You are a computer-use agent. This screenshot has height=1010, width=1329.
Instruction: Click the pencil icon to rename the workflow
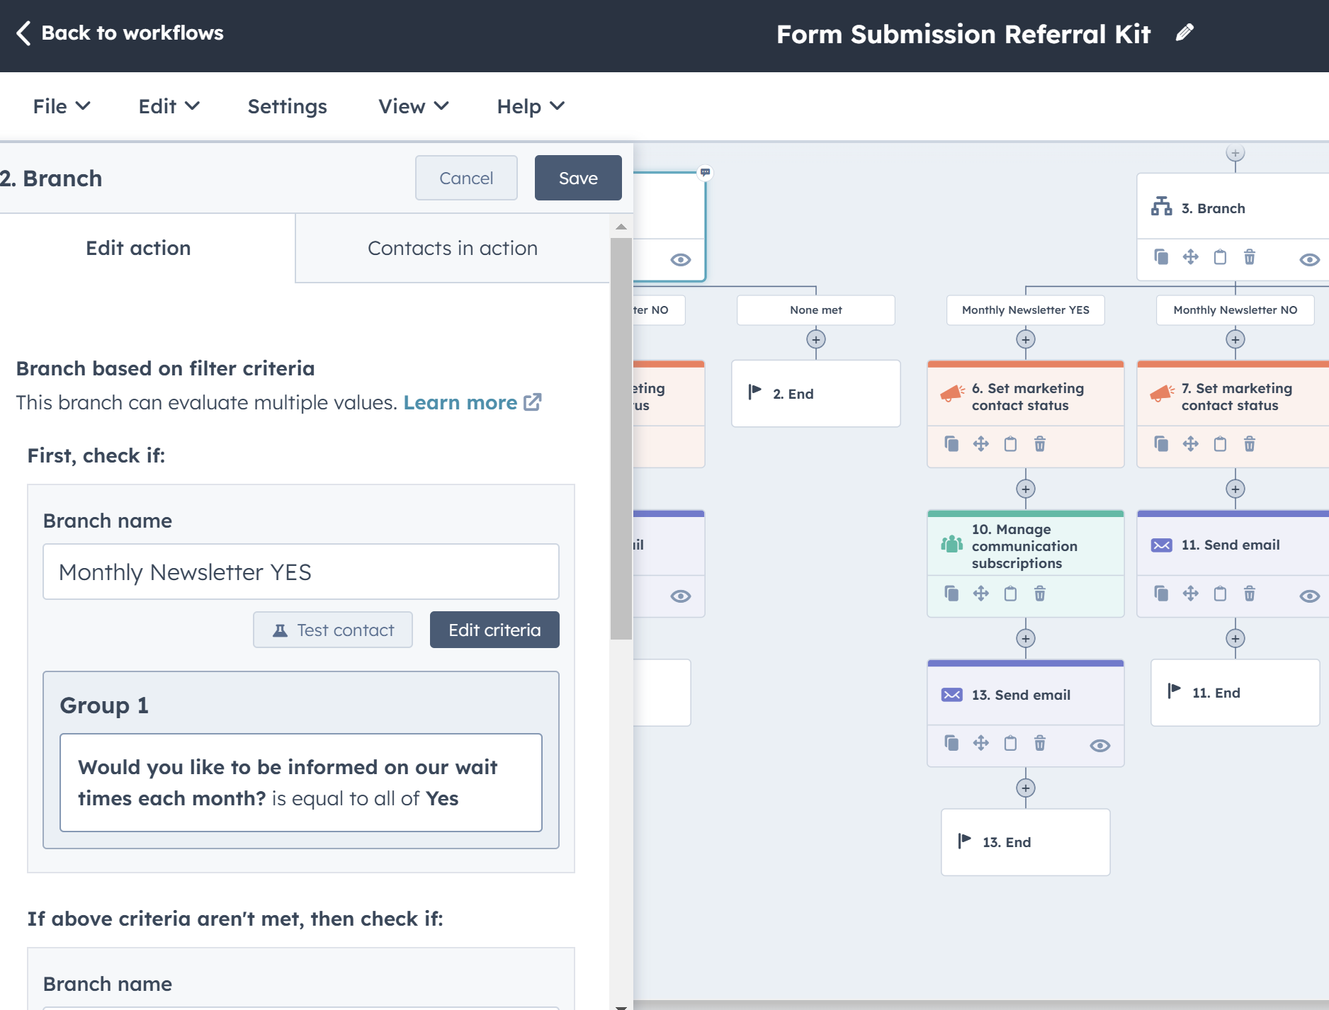click(x=1184, y=32)
